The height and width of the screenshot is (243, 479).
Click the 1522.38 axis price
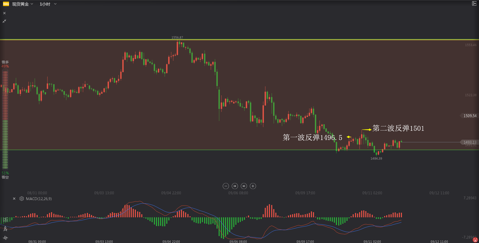point(471,95)
